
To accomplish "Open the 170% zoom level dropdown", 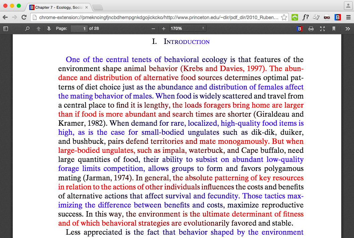I will [x=187, y=28].
